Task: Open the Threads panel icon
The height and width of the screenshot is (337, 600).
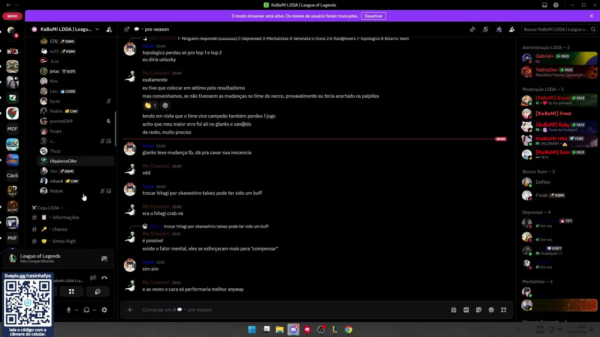Action: point(472,29)
